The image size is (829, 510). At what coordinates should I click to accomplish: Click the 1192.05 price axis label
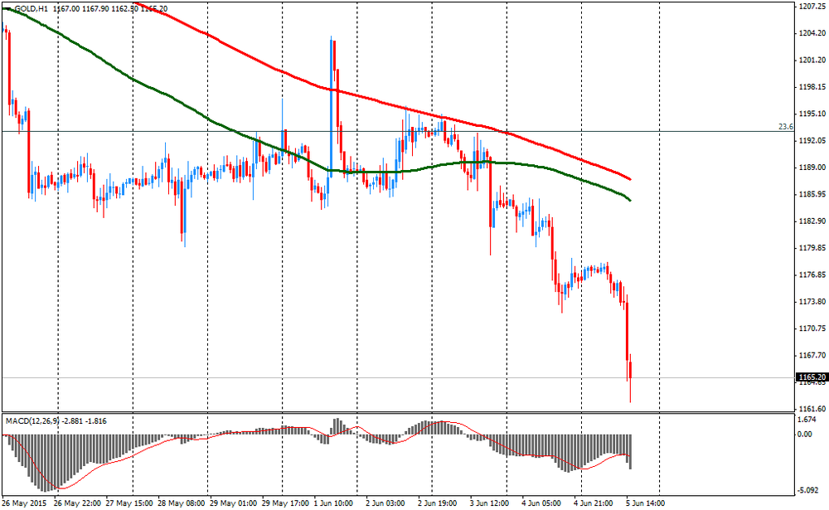pos(812,141)
